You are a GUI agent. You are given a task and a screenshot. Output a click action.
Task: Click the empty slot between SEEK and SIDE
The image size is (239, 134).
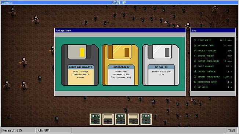[x=133, y=119]
